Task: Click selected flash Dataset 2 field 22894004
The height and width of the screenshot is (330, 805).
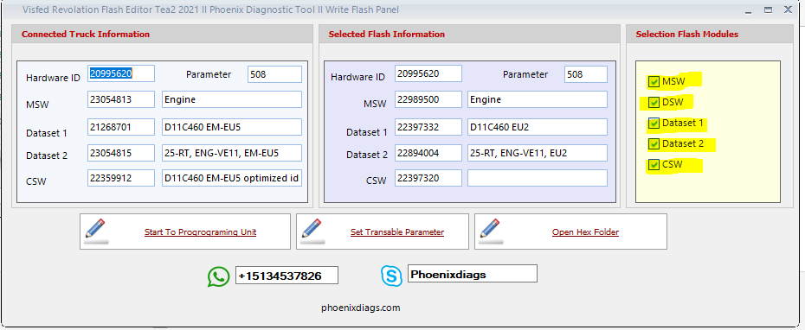Action: [x=428, y=153]
